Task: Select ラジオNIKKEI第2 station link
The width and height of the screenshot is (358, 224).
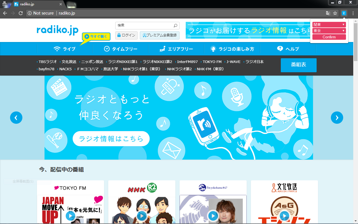Action: click(x=157, y=62)
